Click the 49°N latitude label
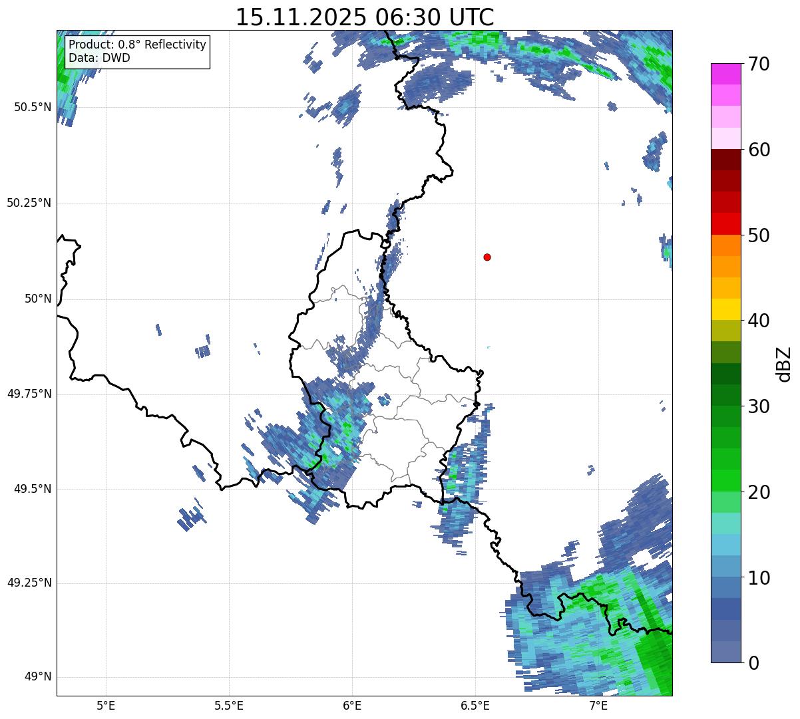 38,676
